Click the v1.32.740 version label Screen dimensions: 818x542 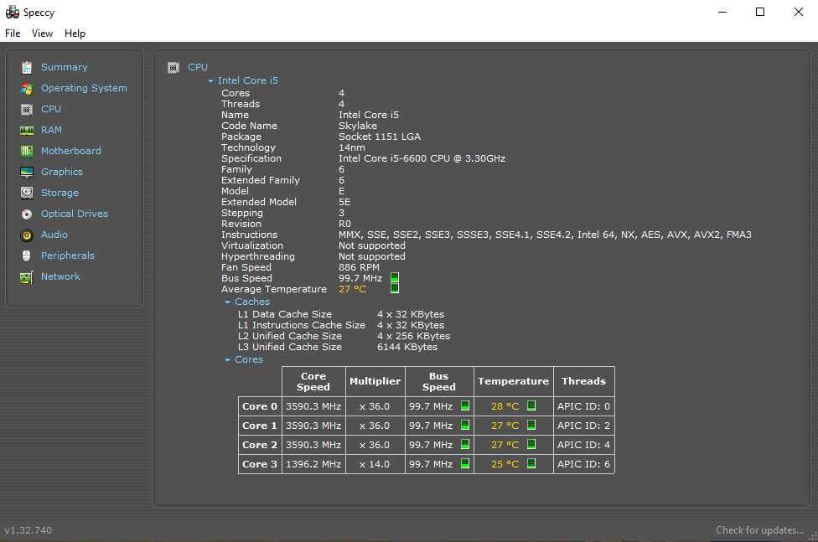tap(28, 530)
